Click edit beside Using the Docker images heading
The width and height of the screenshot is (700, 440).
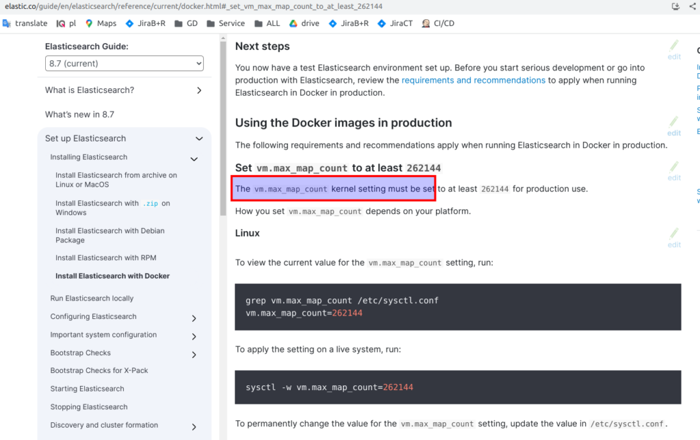point(674,126)
